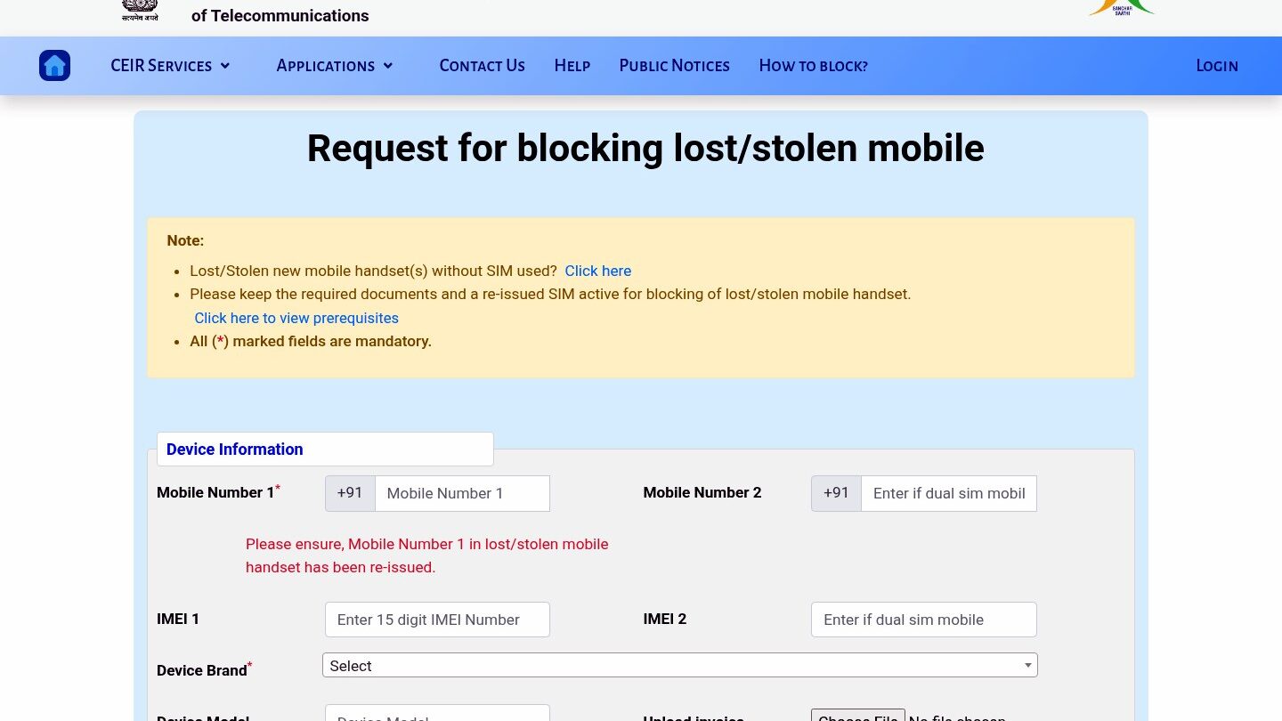Screen dimensions: 1282x721
Task: Open the How to block? page
Action: coord(813,66)
